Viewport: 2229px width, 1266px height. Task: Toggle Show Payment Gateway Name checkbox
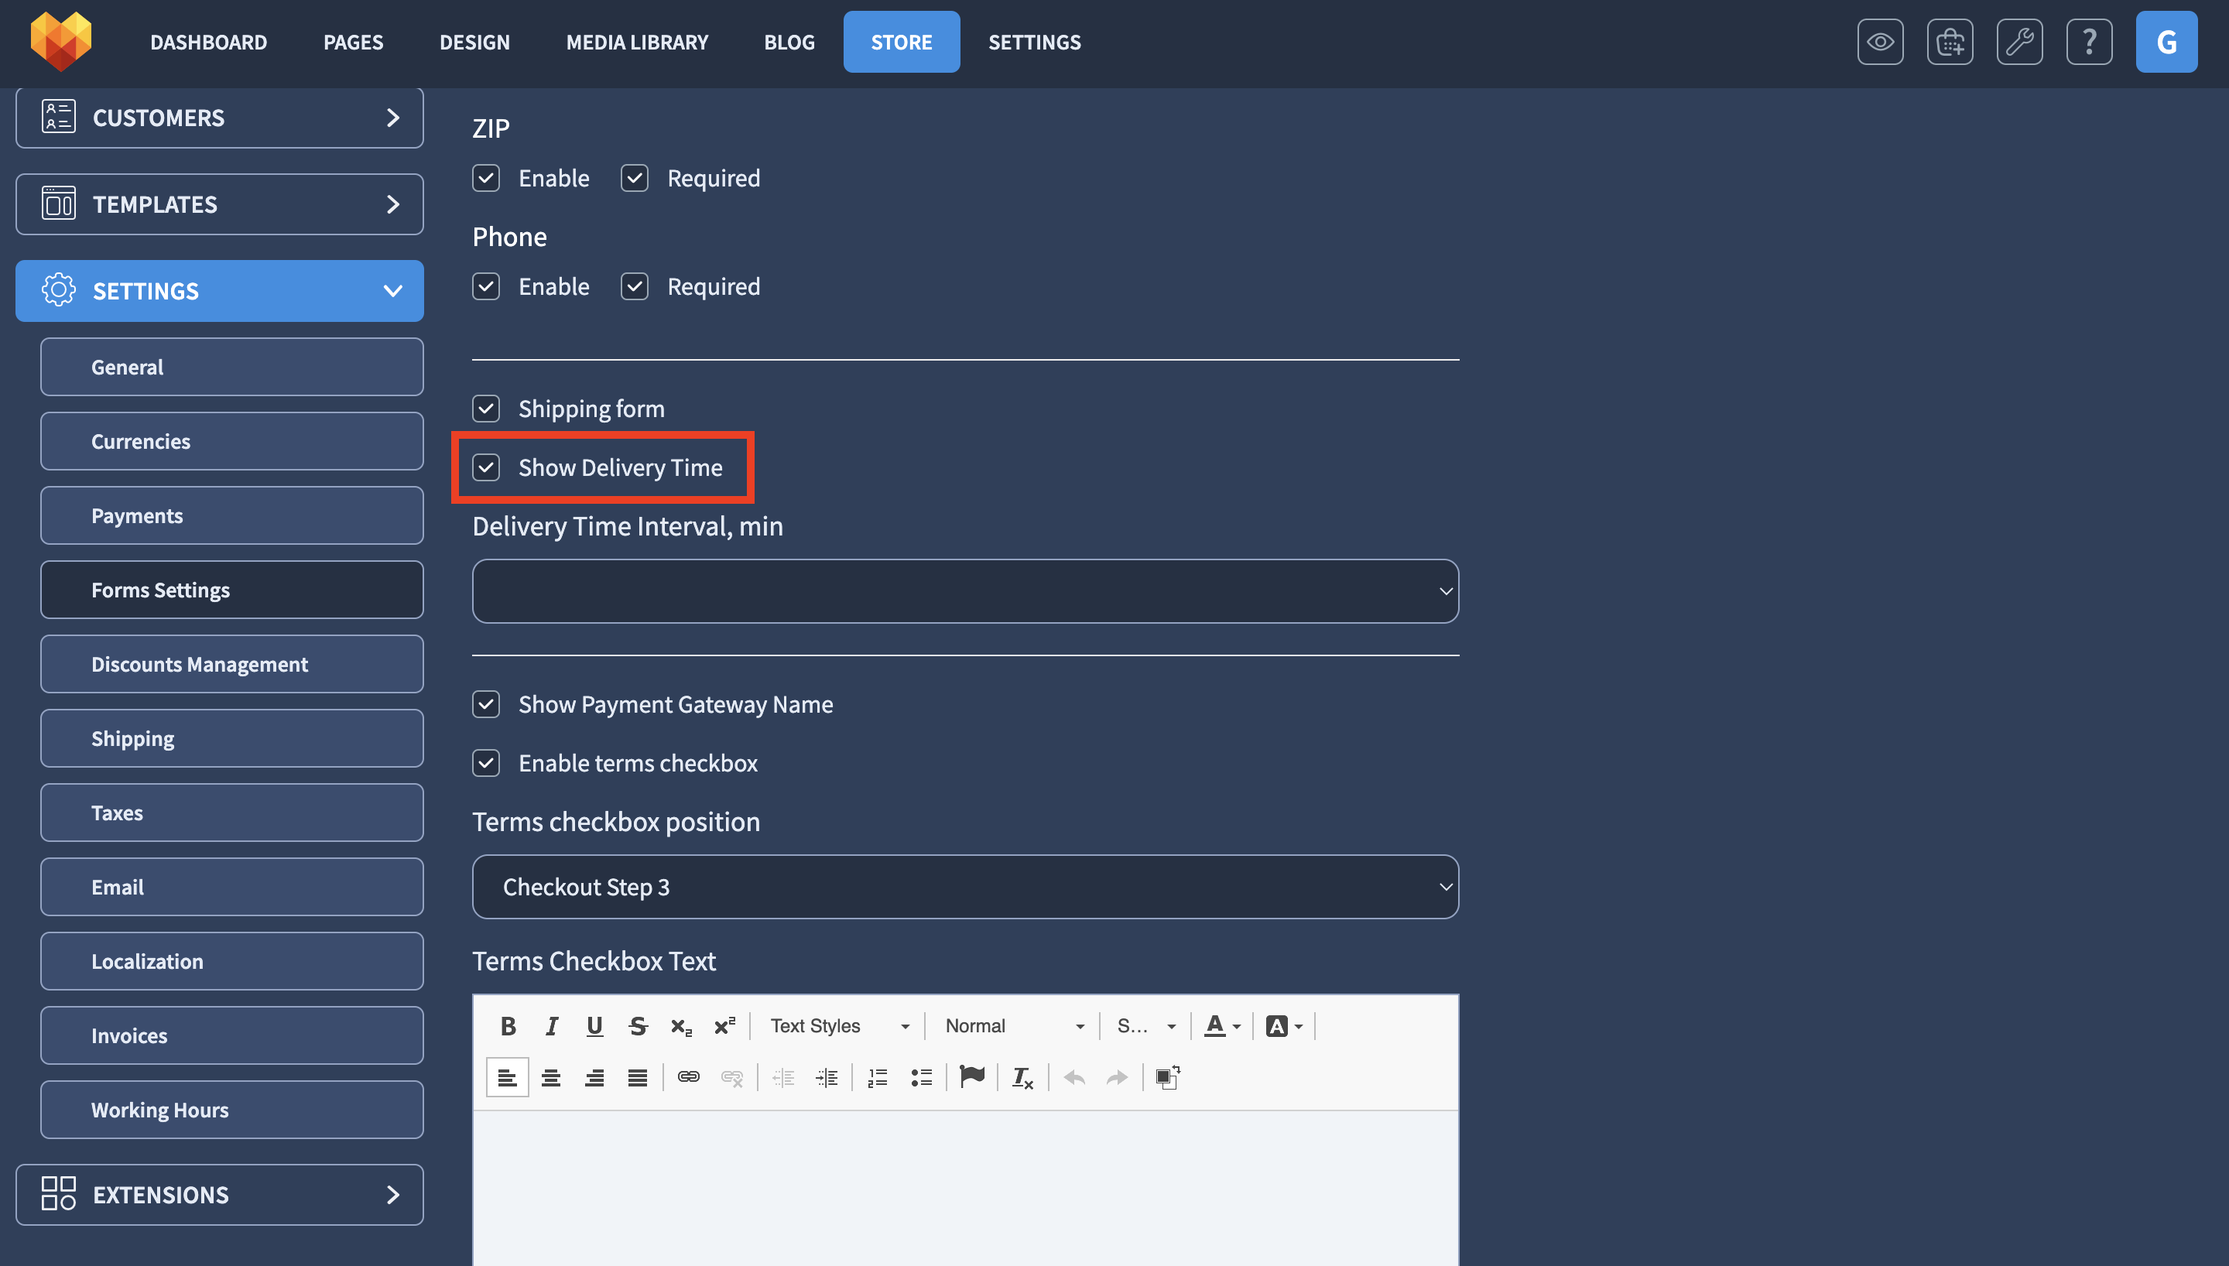click(x=486, y=704)
